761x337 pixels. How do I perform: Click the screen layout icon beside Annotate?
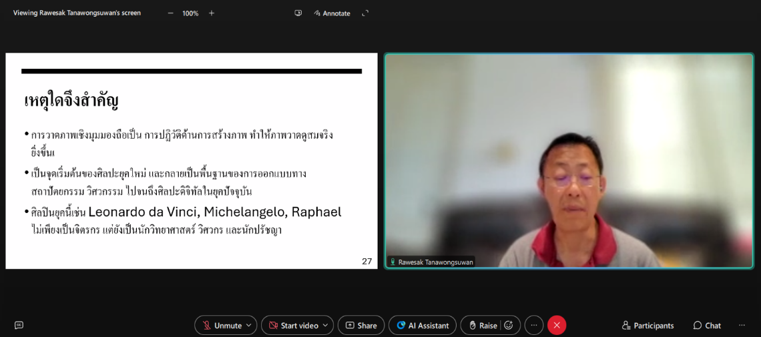click(298, 13)
